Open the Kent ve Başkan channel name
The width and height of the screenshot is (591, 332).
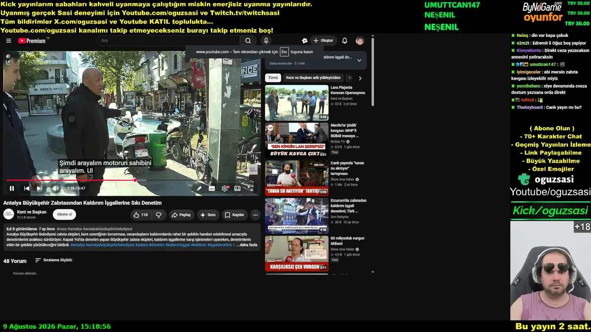coord(32,212)
